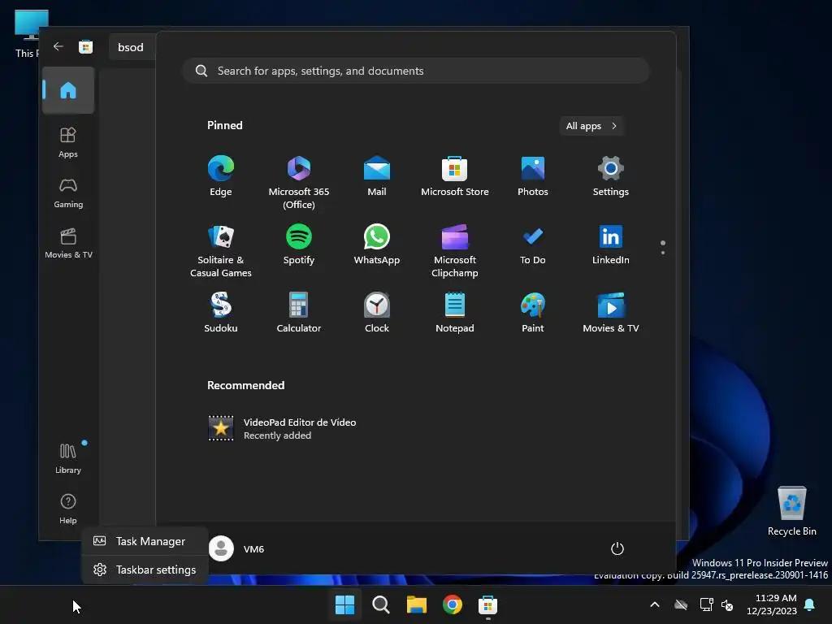
Task: Open VM6 user account menu
Action: click(x=236, y=548)
